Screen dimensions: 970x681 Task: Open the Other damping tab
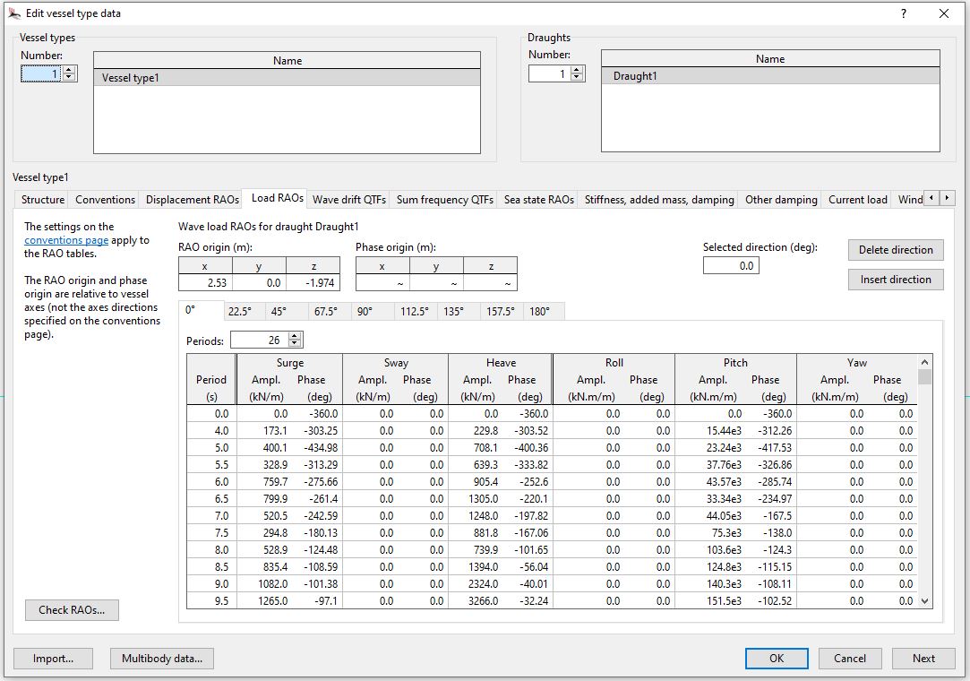point(781,199)
